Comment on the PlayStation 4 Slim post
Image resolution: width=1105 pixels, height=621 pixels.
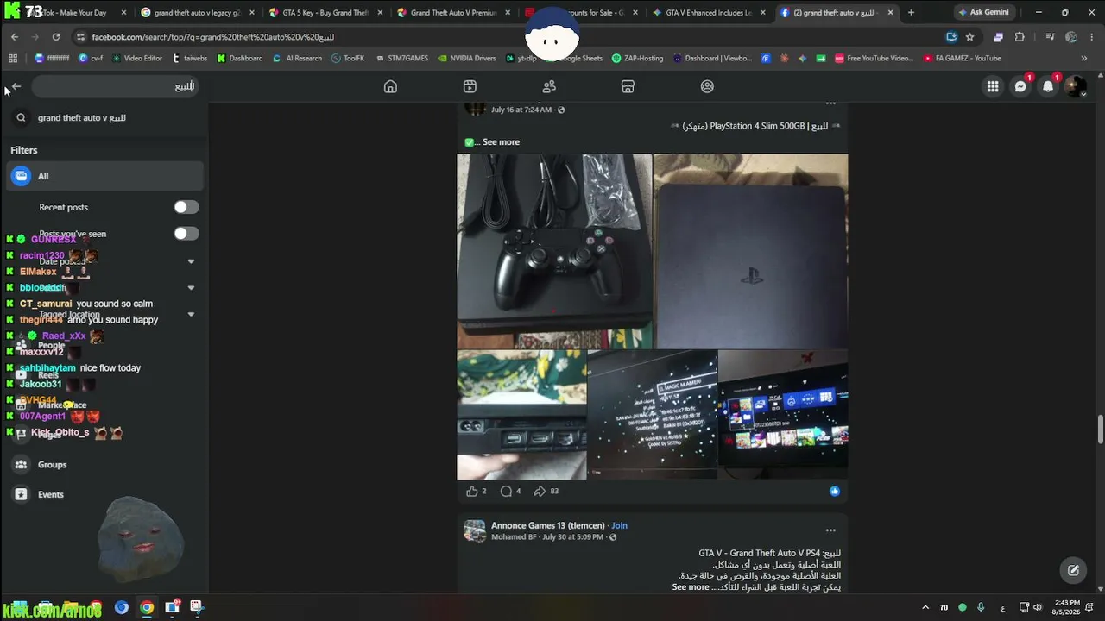(x=506, y=491)
